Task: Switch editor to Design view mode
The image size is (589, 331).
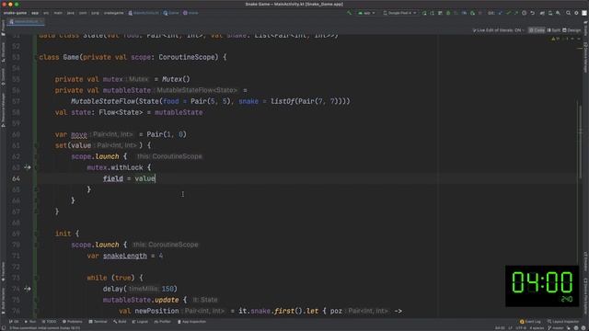Action: [572, 30]
